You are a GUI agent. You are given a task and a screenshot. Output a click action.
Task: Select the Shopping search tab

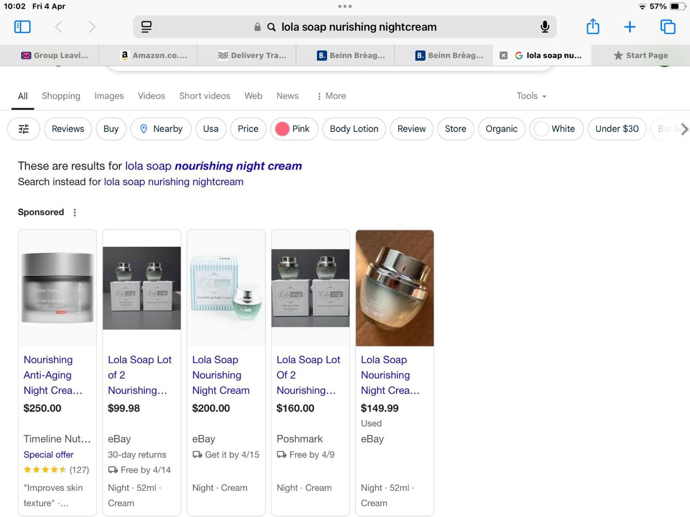pyautogui.click(x=61, y=96)
